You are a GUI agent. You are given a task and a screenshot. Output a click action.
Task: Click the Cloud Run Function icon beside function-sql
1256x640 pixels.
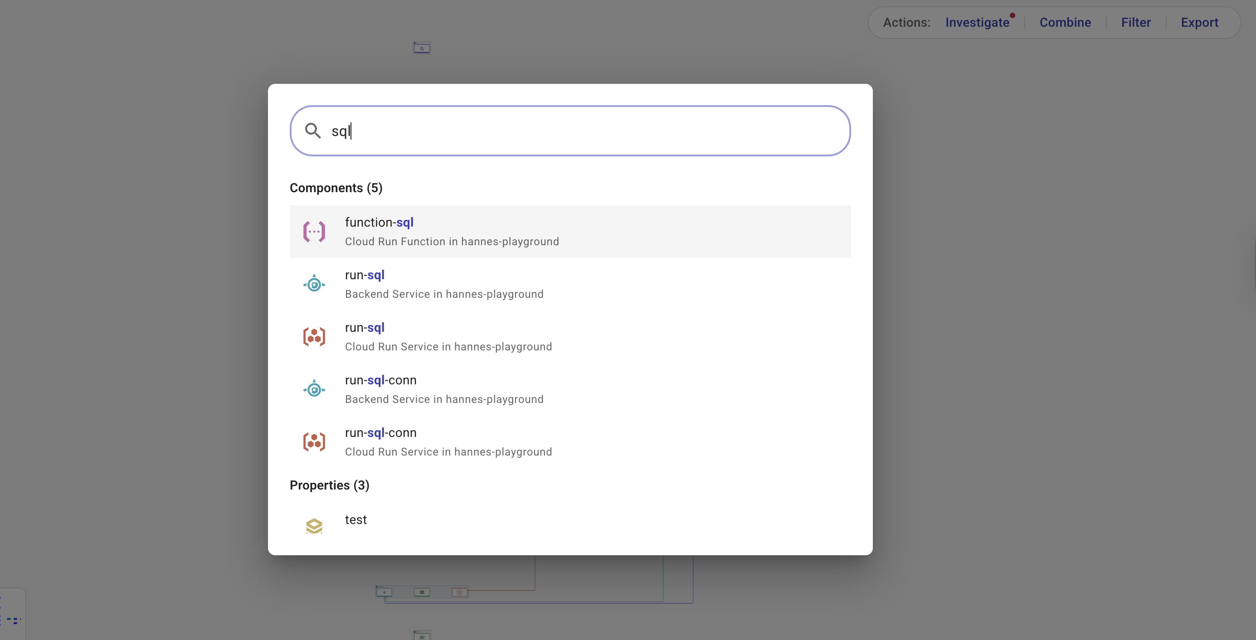tap(314, 231)
